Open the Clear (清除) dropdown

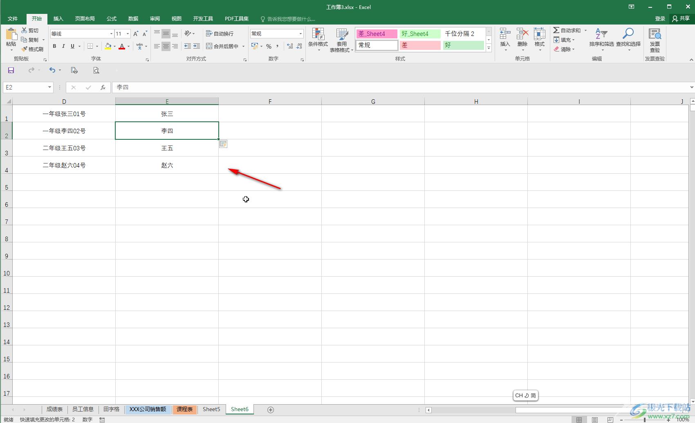[564, 49]
